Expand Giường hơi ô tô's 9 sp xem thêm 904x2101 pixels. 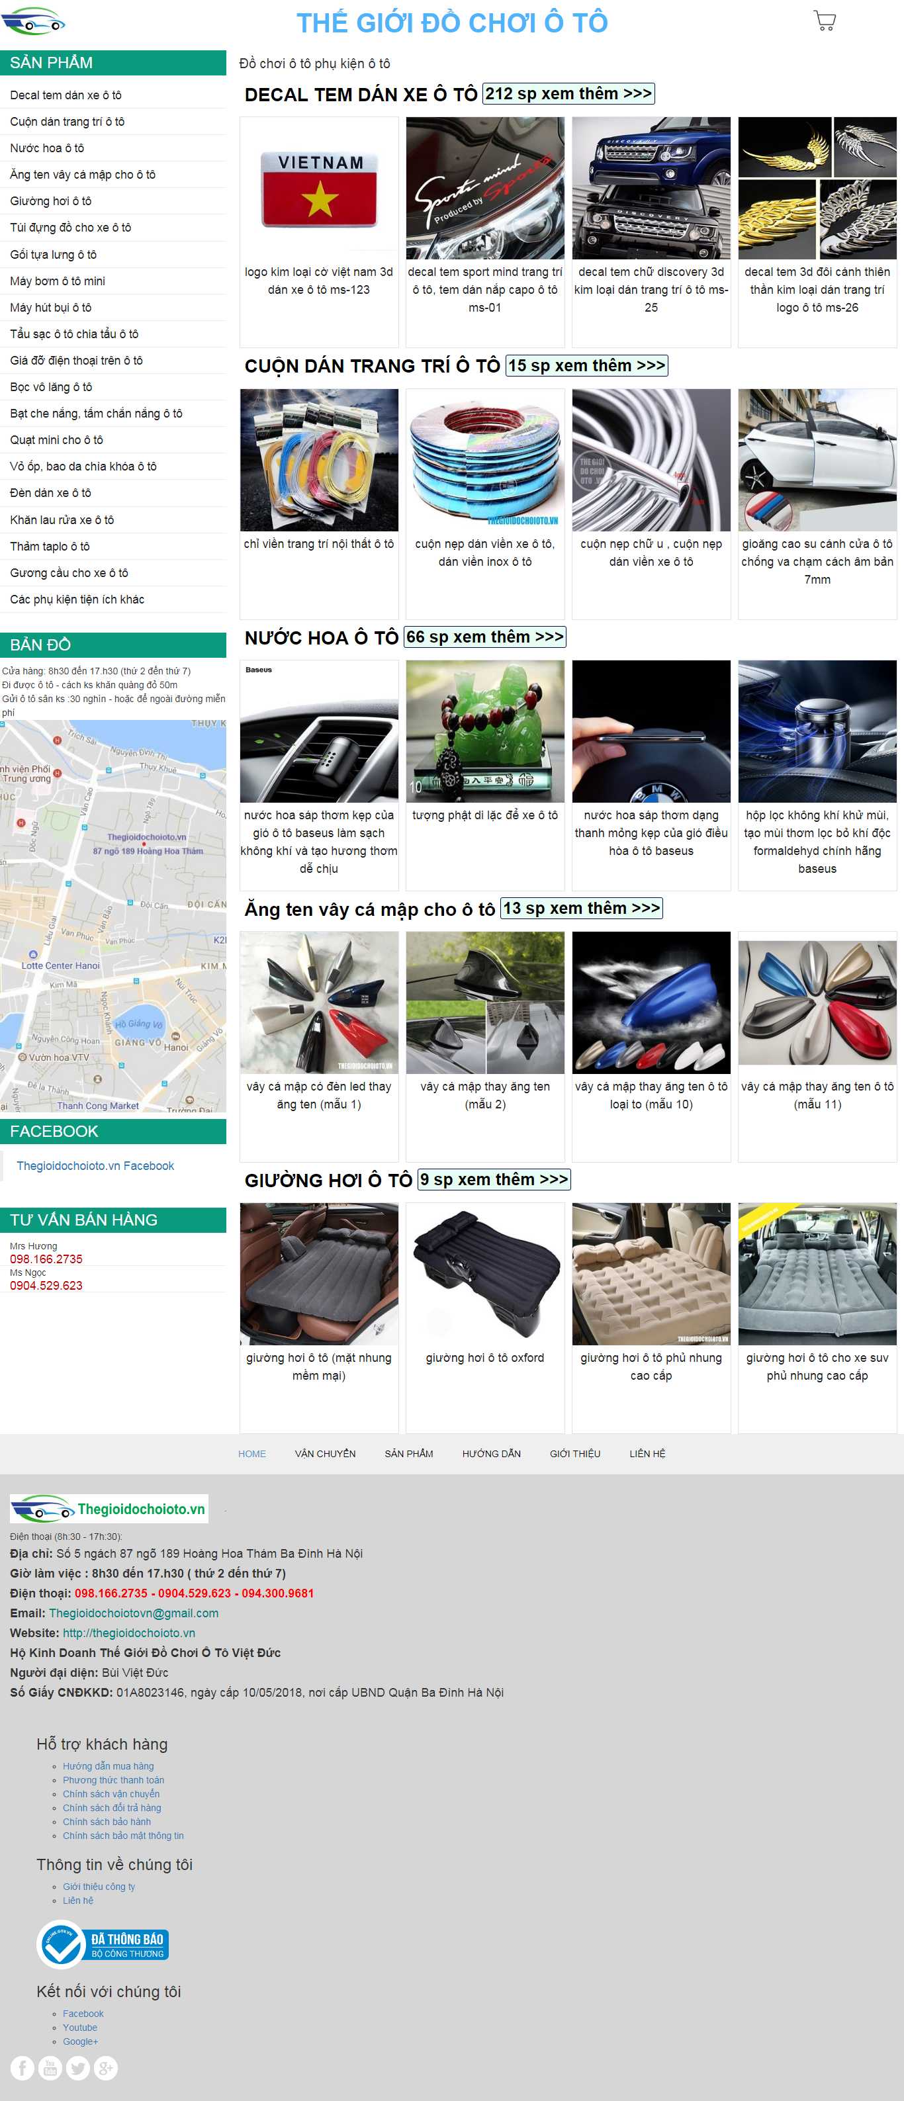pyautogui.click(x=494, y=1179)
